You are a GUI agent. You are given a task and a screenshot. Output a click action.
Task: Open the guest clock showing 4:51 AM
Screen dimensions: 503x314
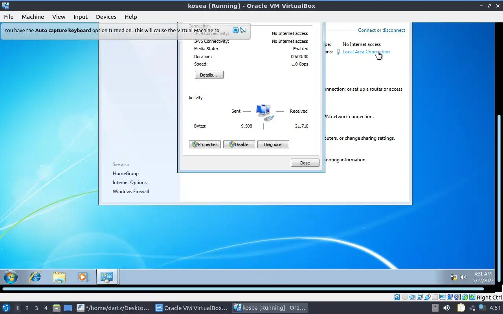coord(483,277)
